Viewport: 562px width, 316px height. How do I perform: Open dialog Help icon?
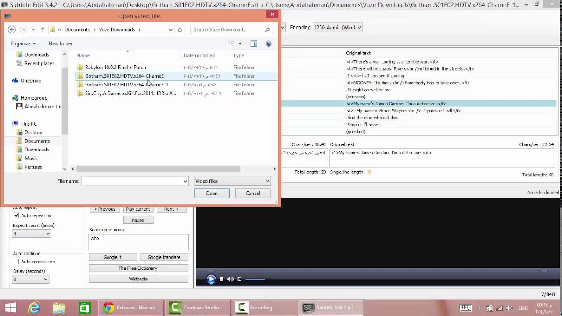(269, 43)
